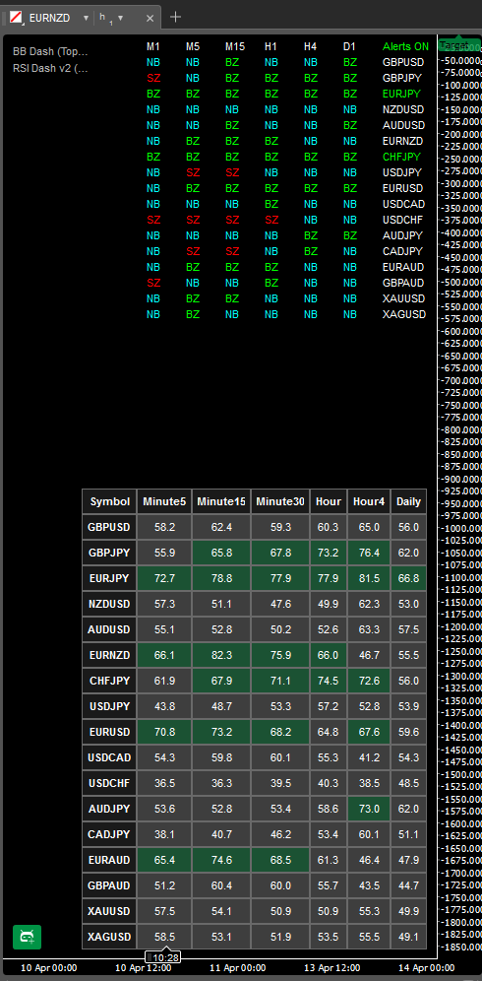Image resolution: width=482 pixels, height=981 pixels.
Task: Click the Minute15 header in RSI table
Action: coord(221,501)
